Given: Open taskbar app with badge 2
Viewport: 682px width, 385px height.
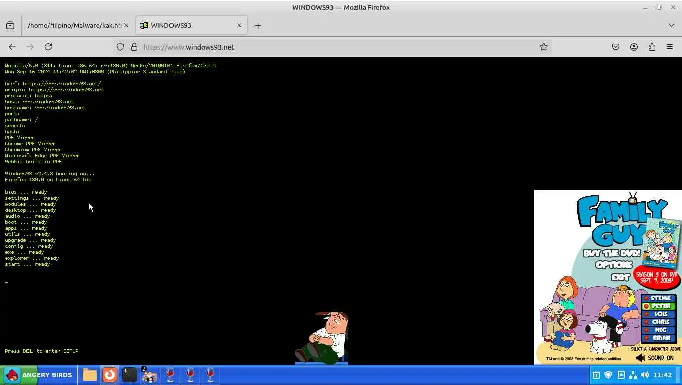Looking at the screenshot, I should 149,375.
